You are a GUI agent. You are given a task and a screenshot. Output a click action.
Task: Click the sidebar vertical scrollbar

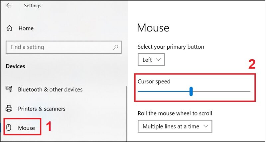[x=127, y=113]
